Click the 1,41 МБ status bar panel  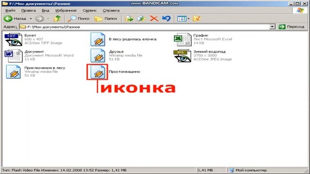tap(212, 170)
